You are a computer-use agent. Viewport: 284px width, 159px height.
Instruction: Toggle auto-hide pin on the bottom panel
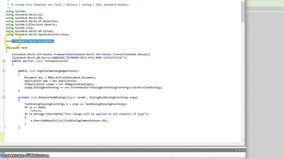click(240, 150)
